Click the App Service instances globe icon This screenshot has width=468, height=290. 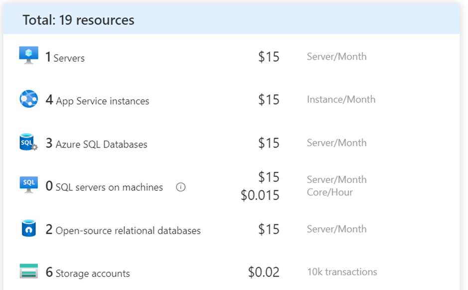click(28, 99)
